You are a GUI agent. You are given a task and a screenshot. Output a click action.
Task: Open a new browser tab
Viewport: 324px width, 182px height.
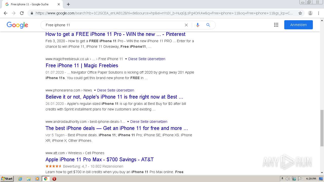pos(68,4)
